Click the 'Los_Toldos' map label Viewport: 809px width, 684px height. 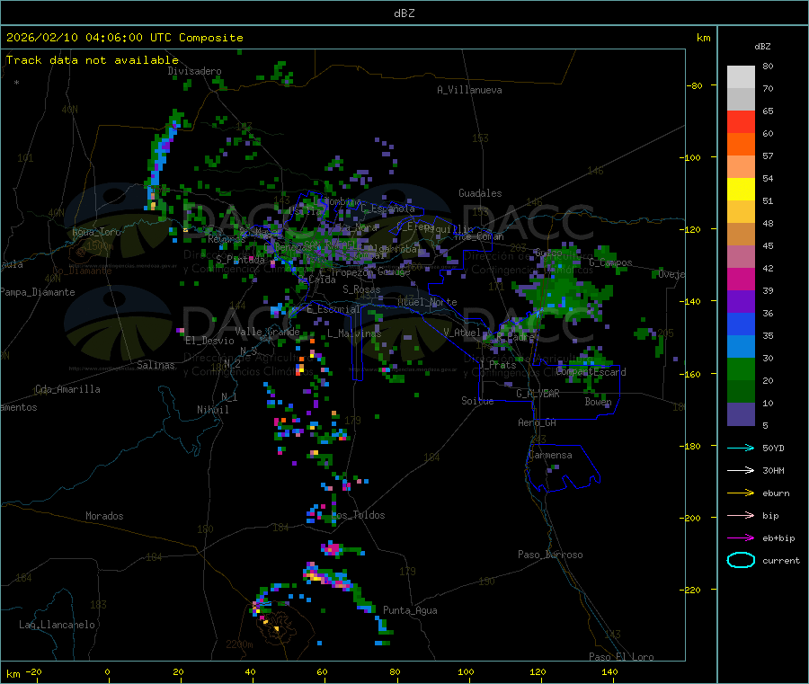click(358, 515)
